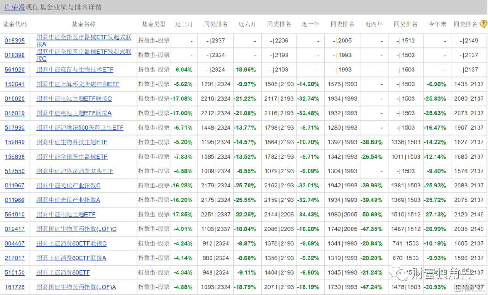
Task: Select the 886|2324 ranking cell
Action: (216, 258)
